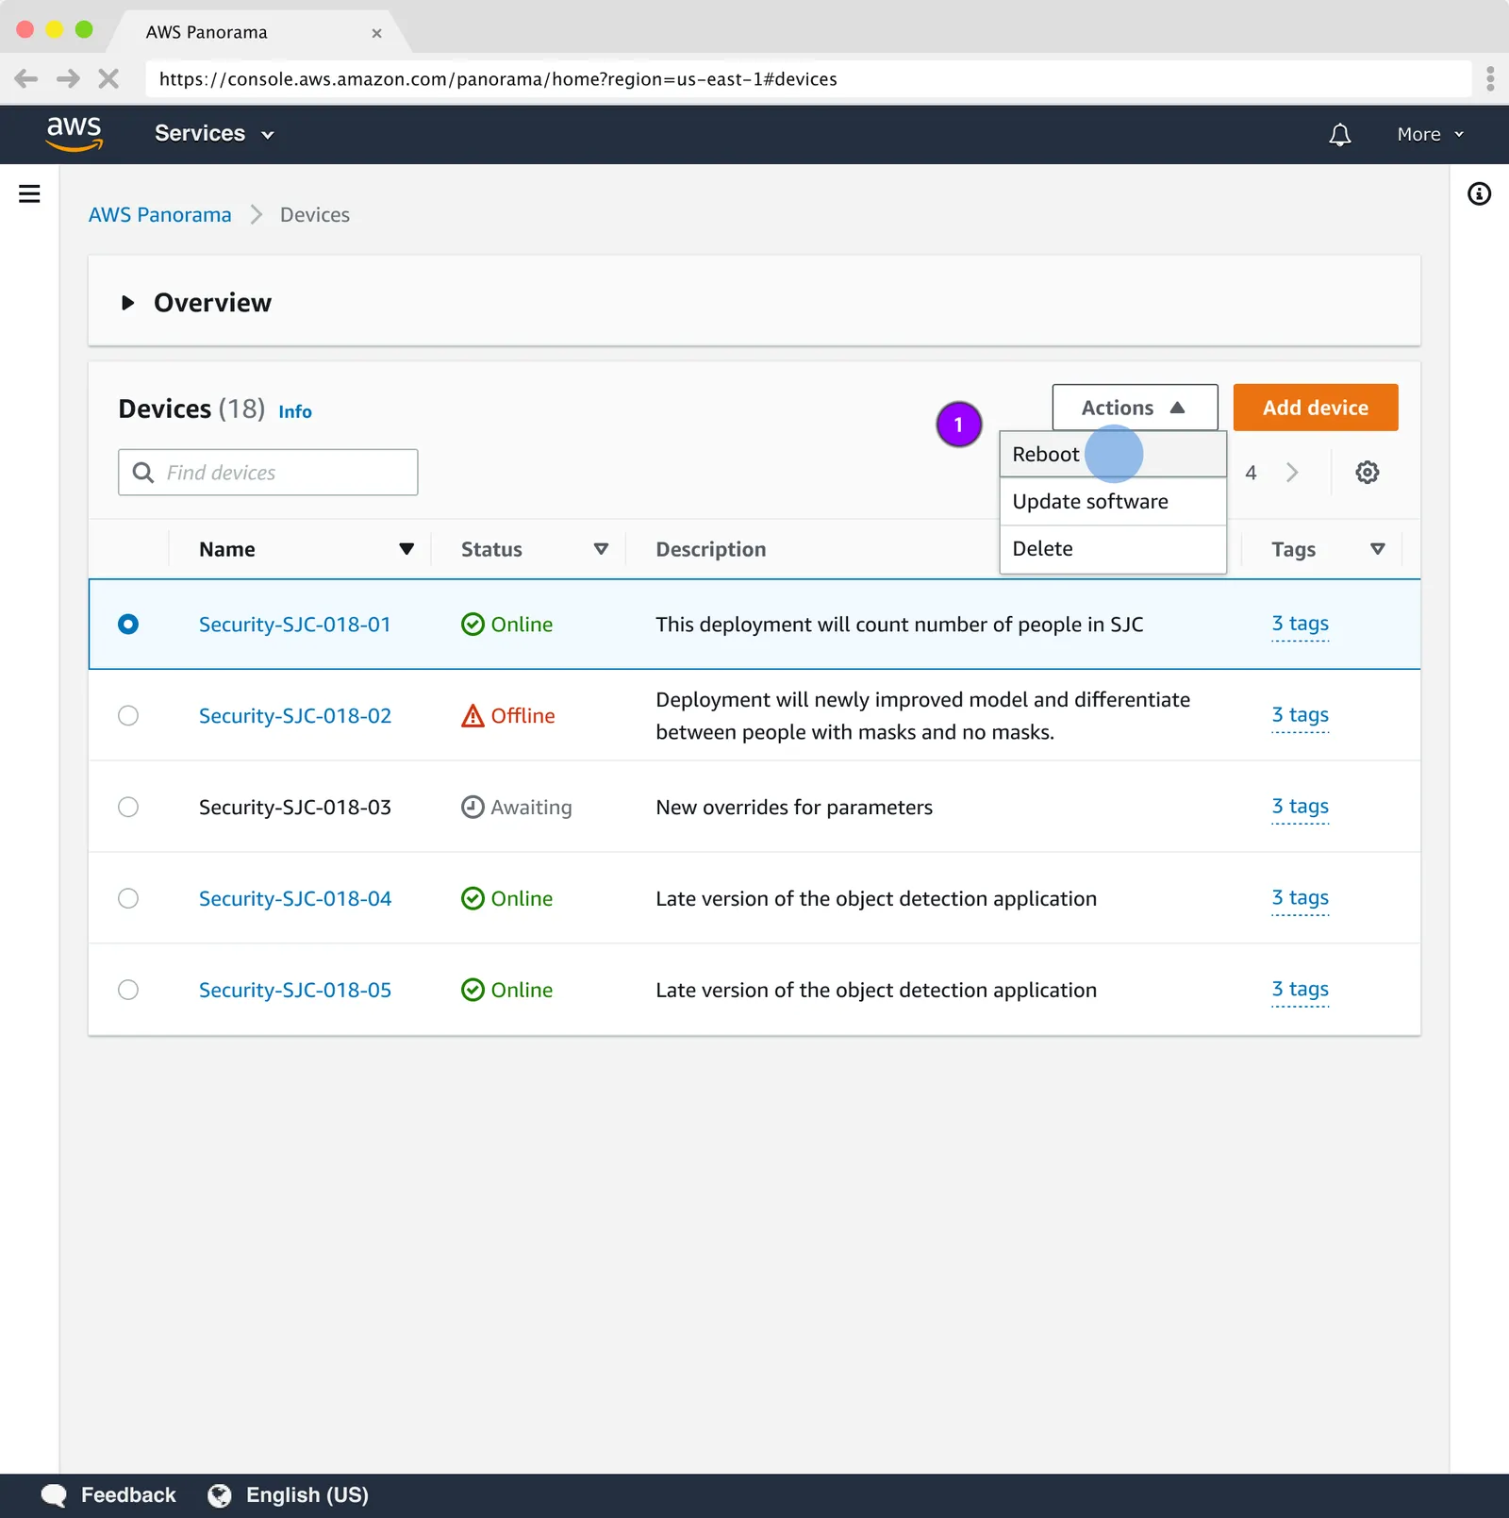Select radio button for Security-SJC-018-04
The width and height of the screenshot is (1509, 1518).
(128, 899)
